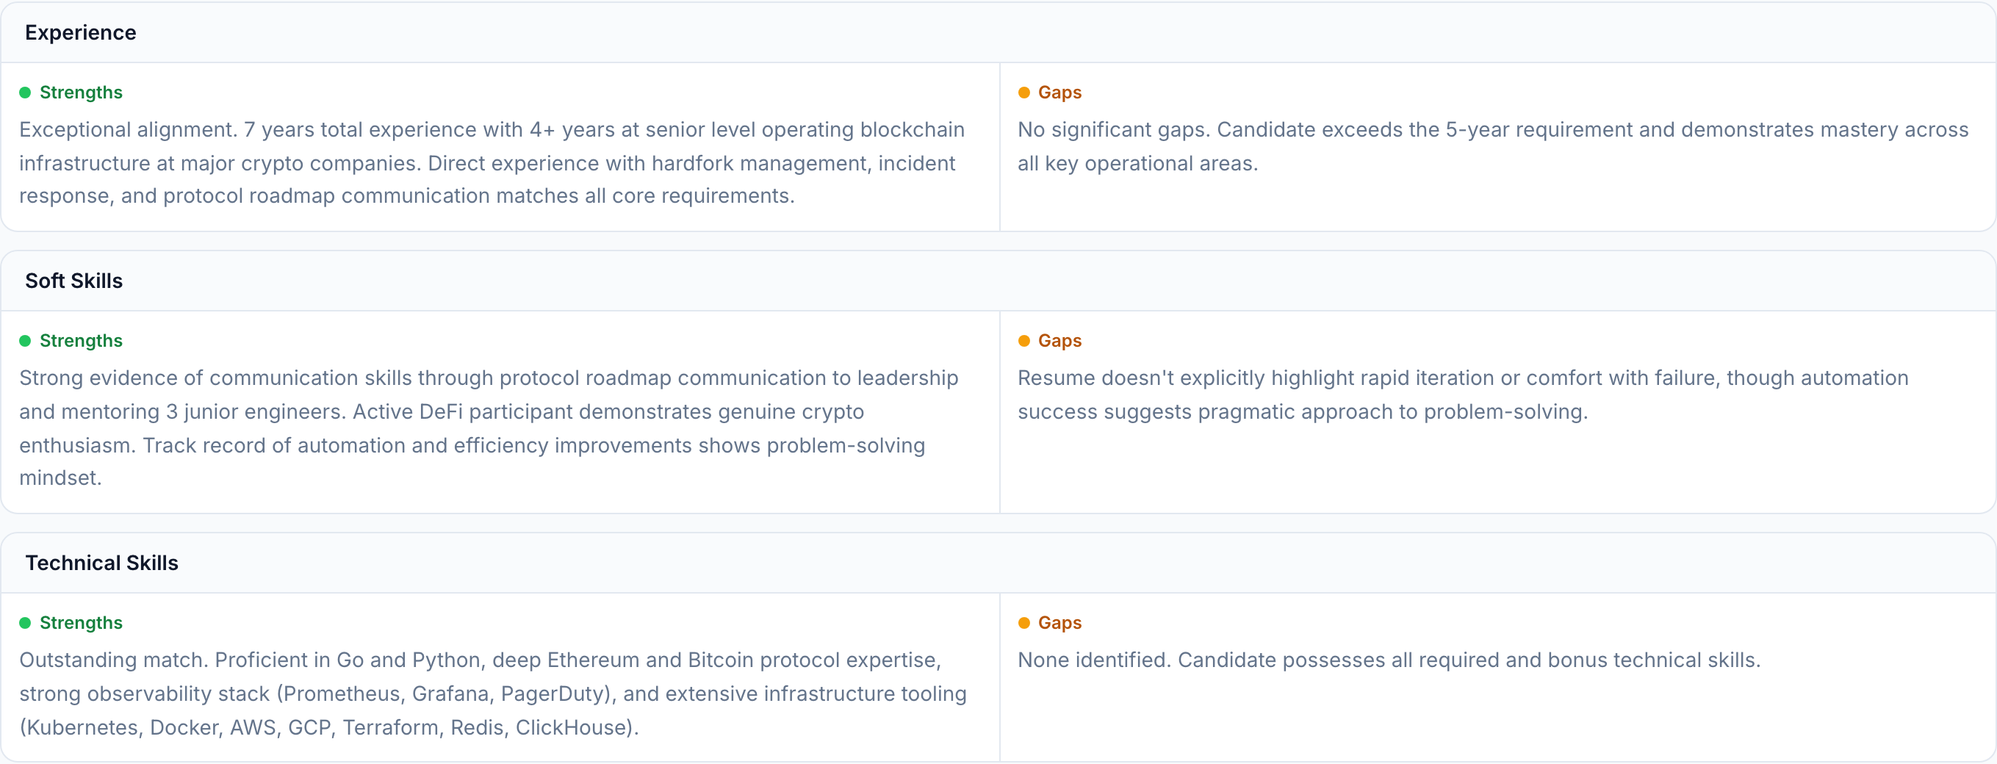The width and height of the screenshot is (1997, 764).
Task: Click the orange dot beside Experience Gaps
Action: pyautogui.click(x=1023, y=93)
